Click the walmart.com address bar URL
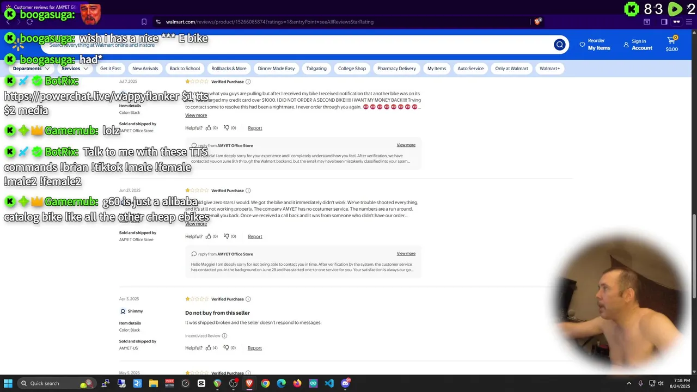This screenshot has width=697, height=392. click(x=270, y=22)
